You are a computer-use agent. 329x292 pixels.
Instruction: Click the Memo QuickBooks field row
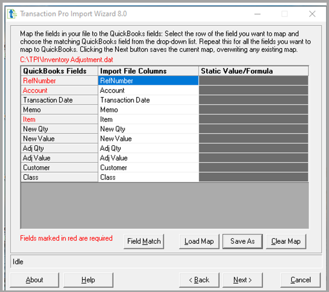[59, 110]
